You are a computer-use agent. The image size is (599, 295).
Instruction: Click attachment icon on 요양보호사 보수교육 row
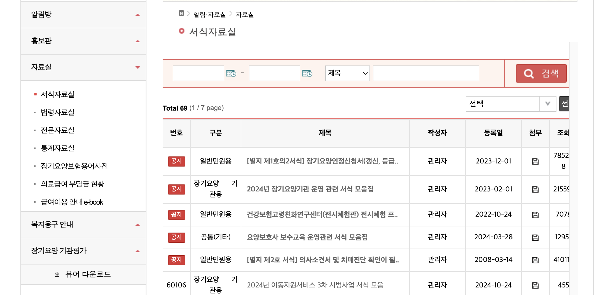coord(535,237)
